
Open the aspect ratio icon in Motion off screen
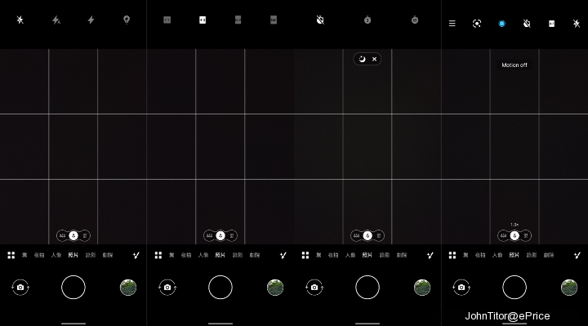551,24
